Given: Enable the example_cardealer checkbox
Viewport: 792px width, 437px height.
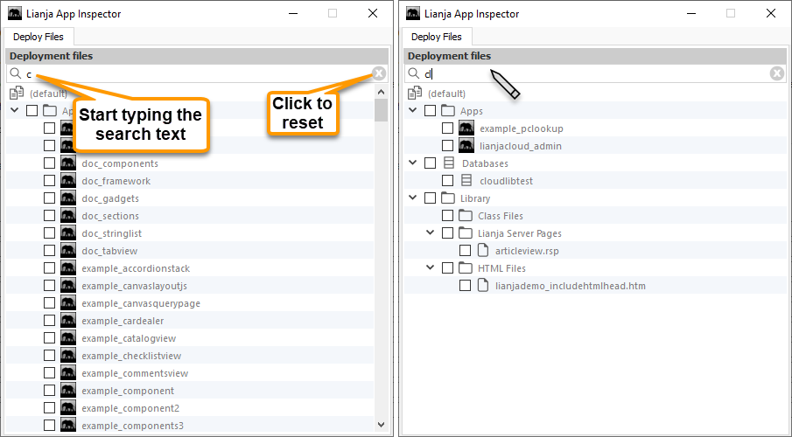Looking at the screenshot, I should click(x=49, y=321).
